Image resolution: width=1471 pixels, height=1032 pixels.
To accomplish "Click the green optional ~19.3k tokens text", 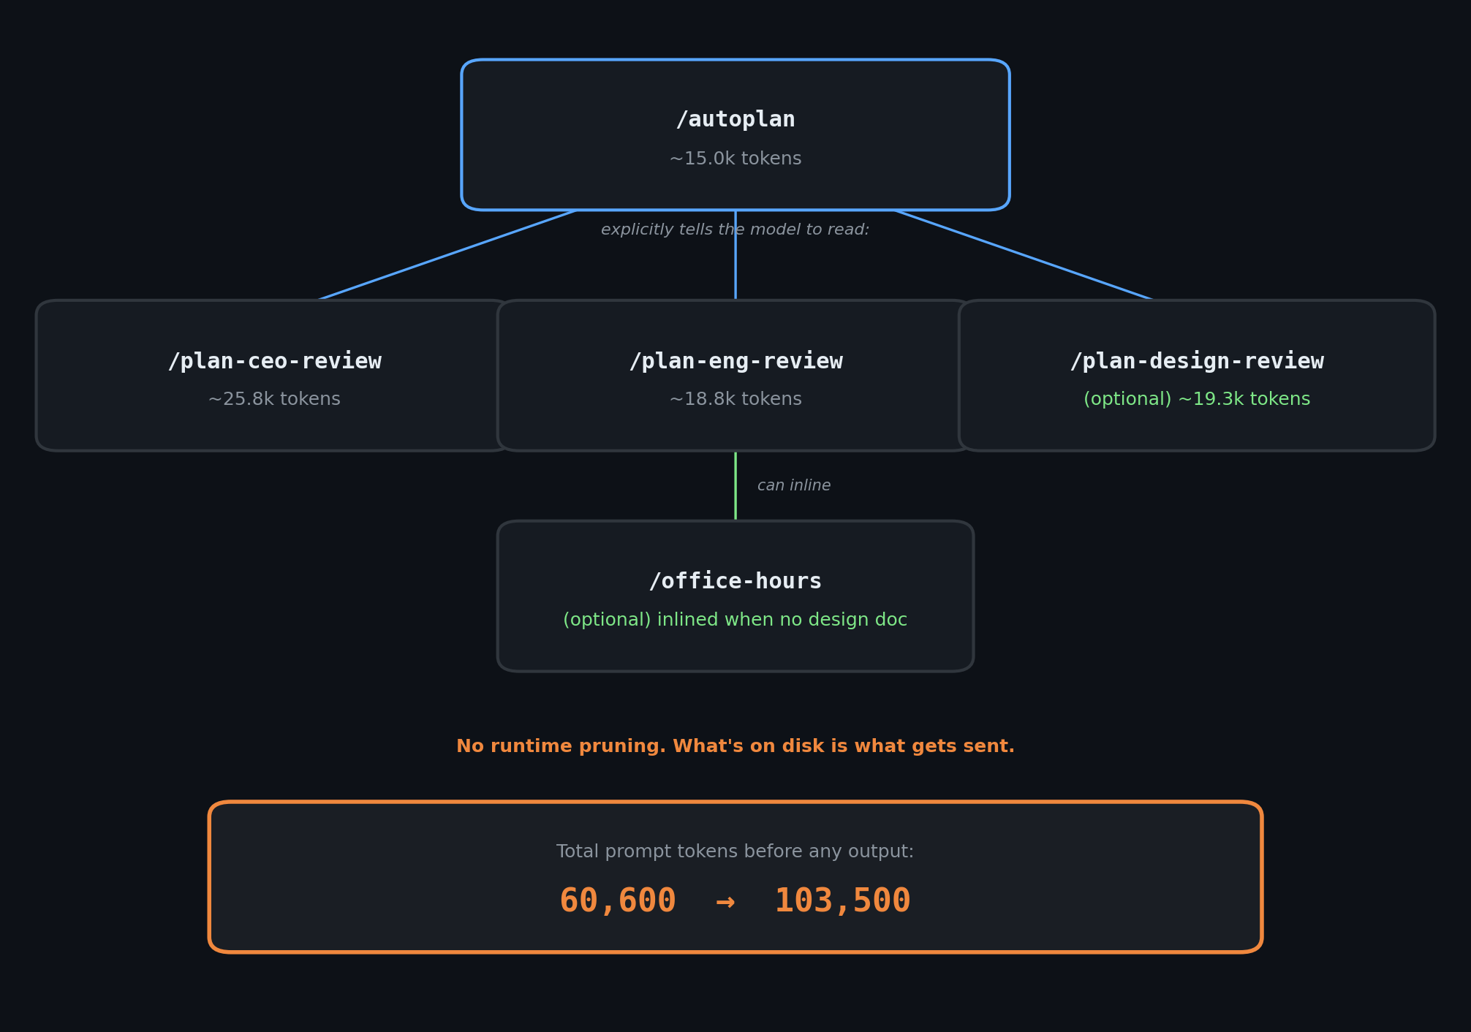I will (1196, 400).
